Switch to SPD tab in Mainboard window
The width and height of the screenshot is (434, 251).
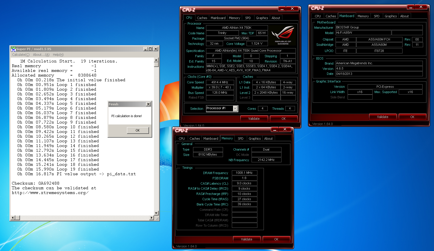pos(377,16)
